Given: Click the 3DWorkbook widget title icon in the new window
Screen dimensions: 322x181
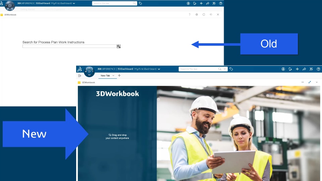Looking at the screenshot, I should 79,82.
